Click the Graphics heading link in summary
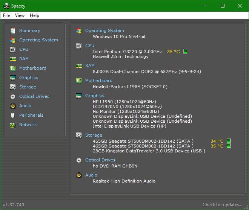 point(95,96)
